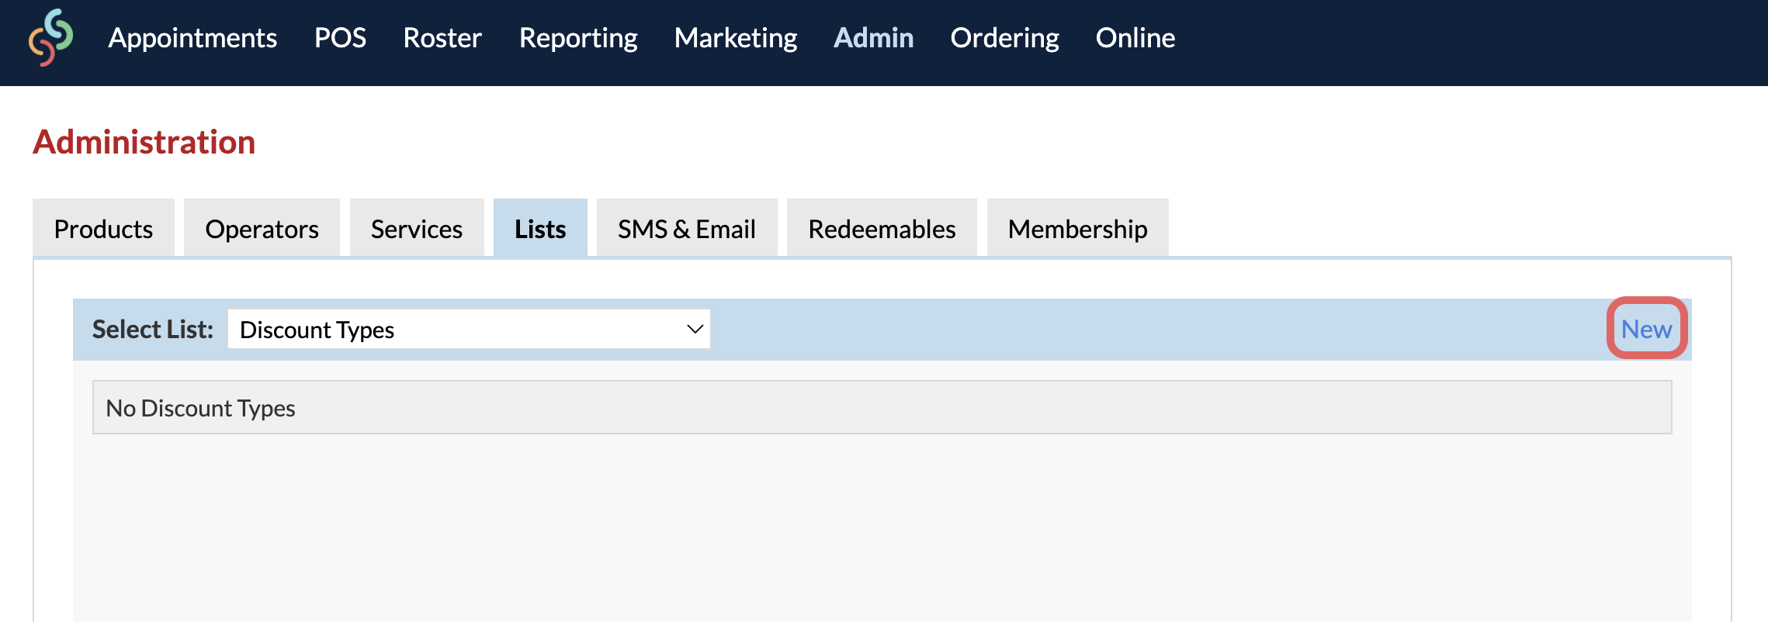Switch to the Products tab

pos(102,228)
